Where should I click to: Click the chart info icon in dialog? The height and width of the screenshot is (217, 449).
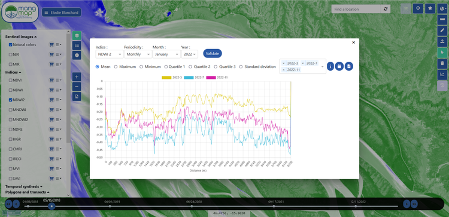[x=330, y=66]
